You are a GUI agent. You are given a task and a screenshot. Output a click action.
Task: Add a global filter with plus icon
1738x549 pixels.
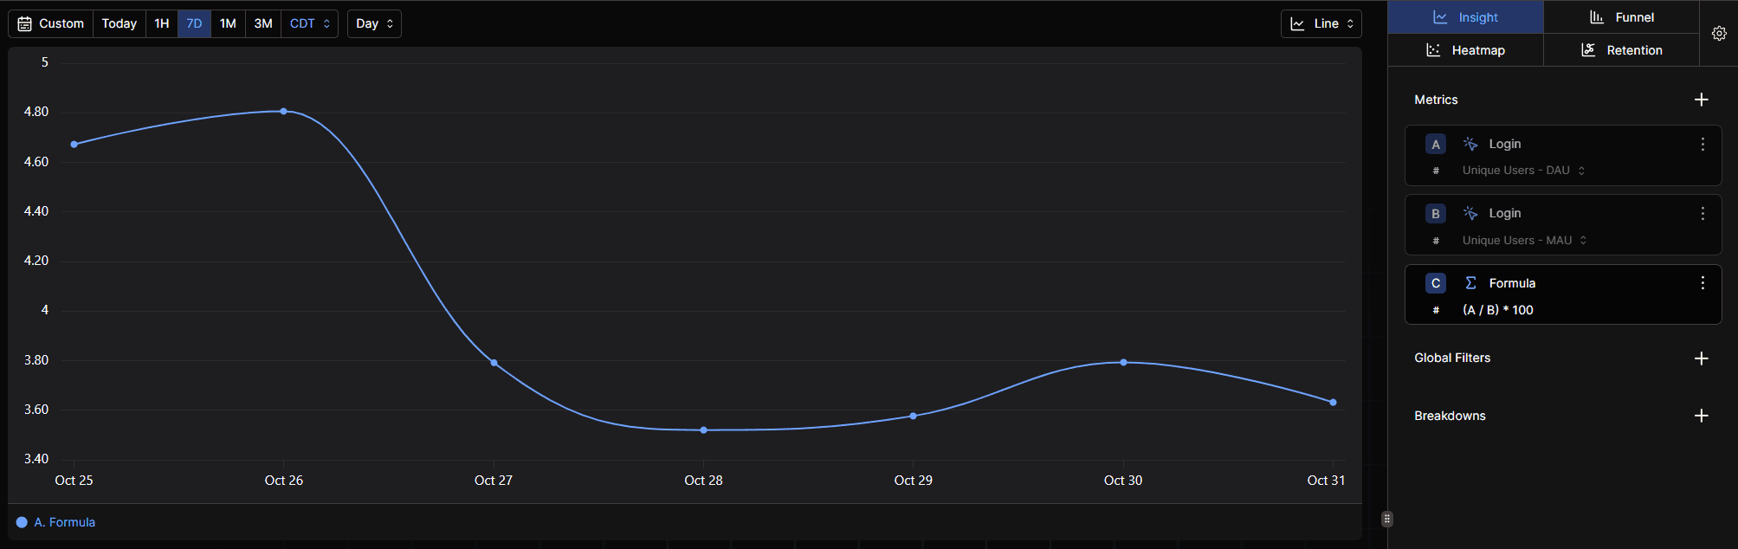1701,358
